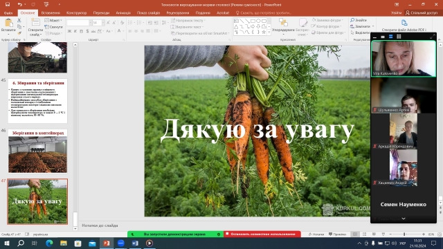Select the star shape in shapes gallery

264,33
